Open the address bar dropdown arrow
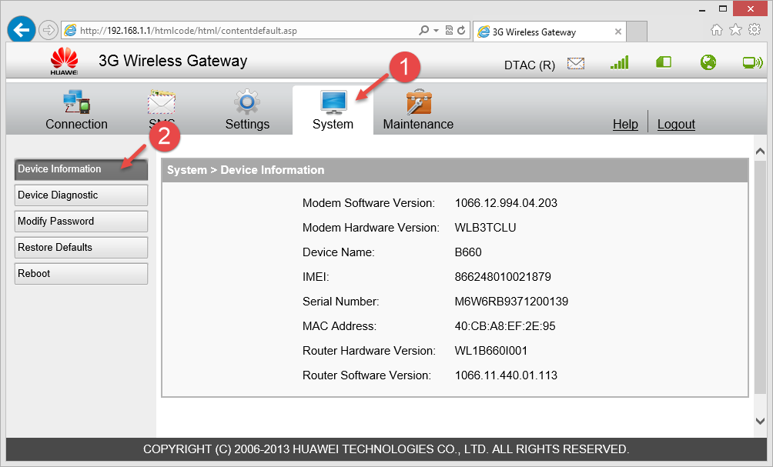Viewport: 773px width, 467px height. [x=437, y=31]
